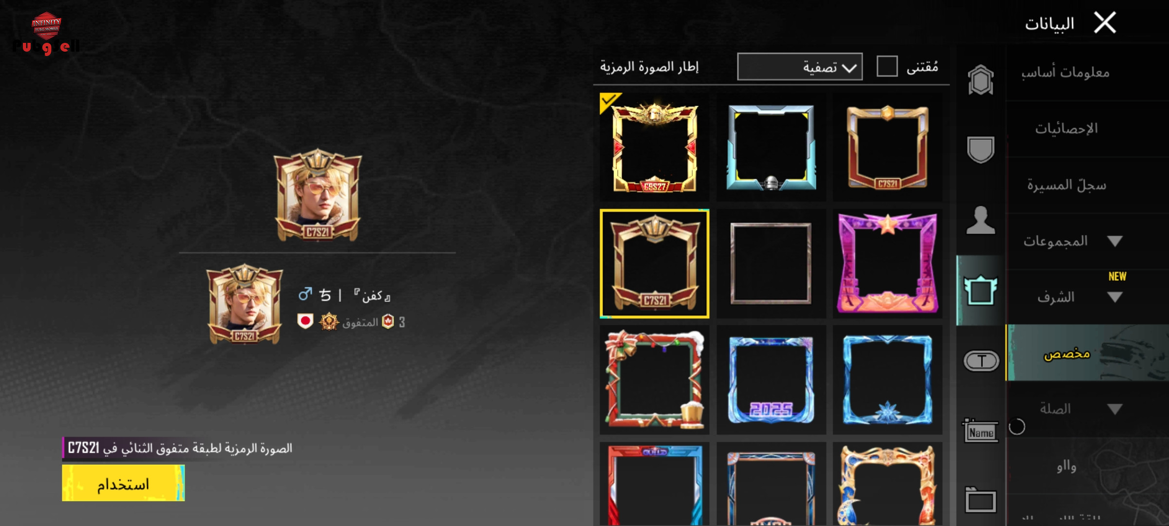Screen dimensions: 1169x526
Task: Expand the الشرف section arrow
Action: [1115, 297]
